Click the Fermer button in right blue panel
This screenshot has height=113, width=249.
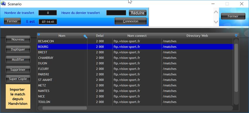click(233, 16)
